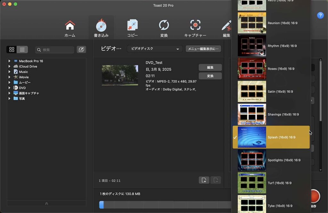This screenshot has height=213, width=328.
Task: Switch media browser to grid view
Action: pos(12,49)
